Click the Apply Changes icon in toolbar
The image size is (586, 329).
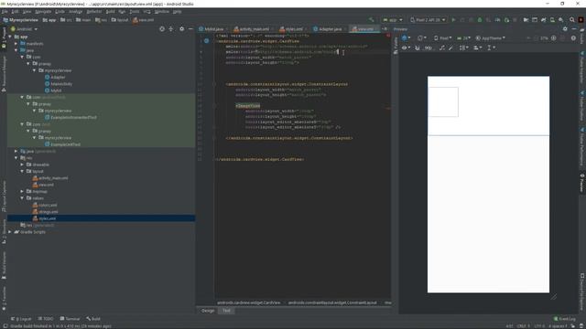pos(462,20)
